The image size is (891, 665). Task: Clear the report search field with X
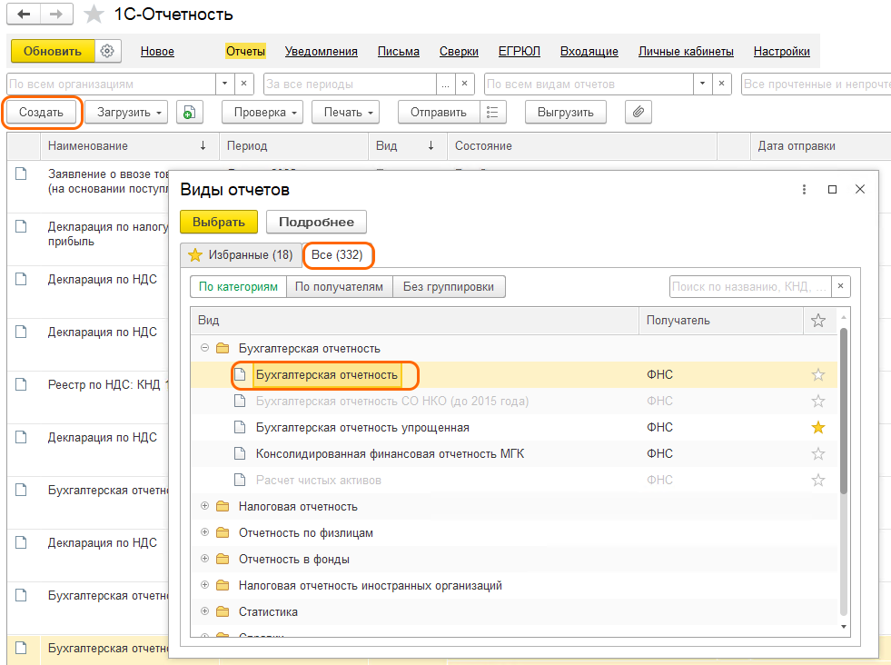coord(842,287)
